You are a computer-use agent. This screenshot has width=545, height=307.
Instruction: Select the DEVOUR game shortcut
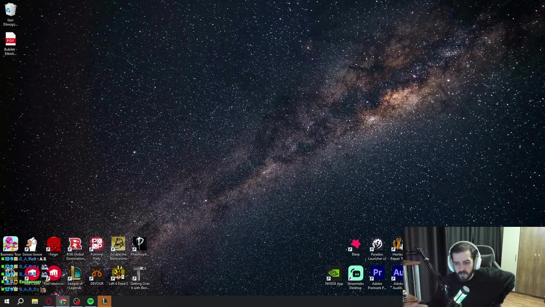tap(97, 276)
